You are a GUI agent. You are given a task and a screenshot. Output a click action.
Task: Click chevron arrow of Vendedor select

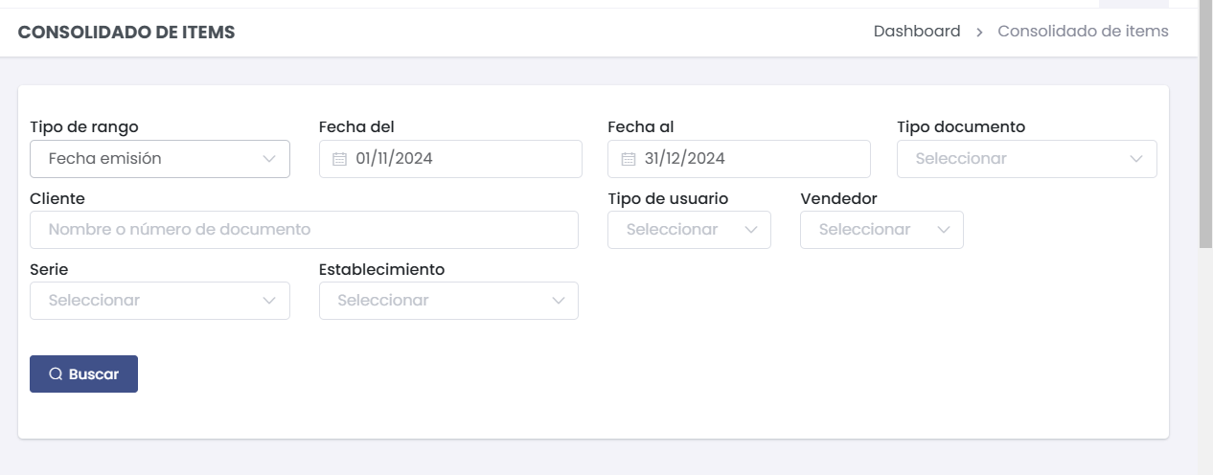point(944,230)
